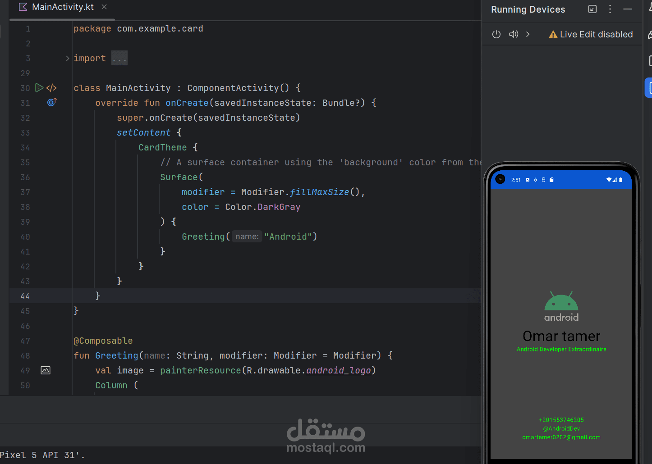The image size is (652, 464).
Task: Click the DarkGray color value
Action: (279, 207)
